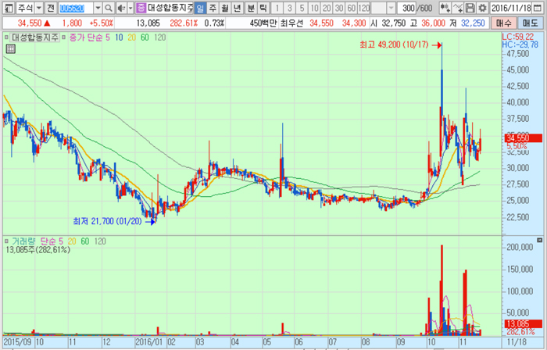This screenshot has width=547, height=350.
Task: Click the 대성합동지주 price panel marker square
Action: point(7,37)
